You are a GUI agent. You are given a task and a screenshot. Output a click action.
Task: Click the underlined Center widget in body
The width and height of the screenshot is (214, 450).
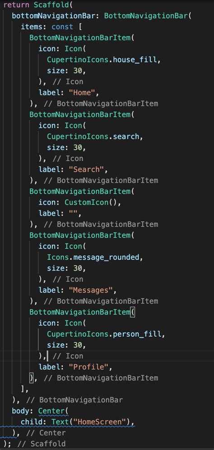pos(53,411)
